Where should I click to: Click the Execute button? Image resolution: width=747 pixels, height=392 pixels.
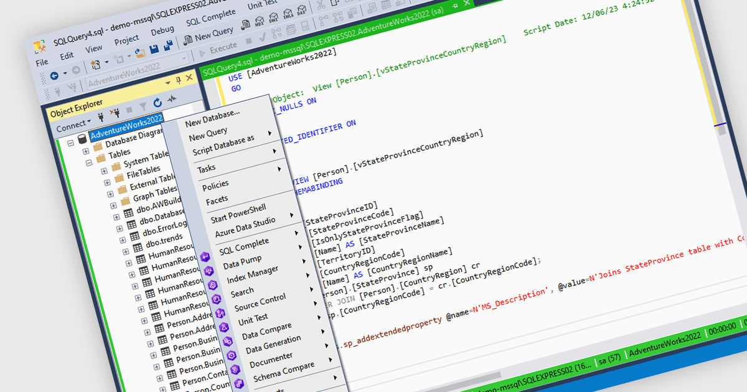tap(218, 49)
